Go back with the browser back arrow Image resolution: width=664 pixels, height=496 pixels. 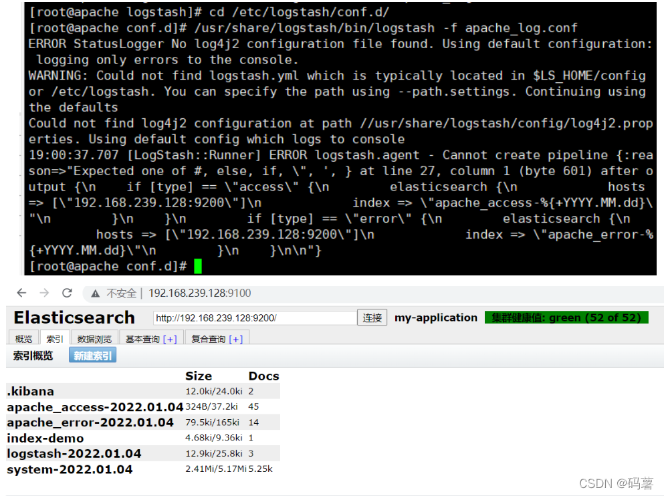tap(21, 293)
